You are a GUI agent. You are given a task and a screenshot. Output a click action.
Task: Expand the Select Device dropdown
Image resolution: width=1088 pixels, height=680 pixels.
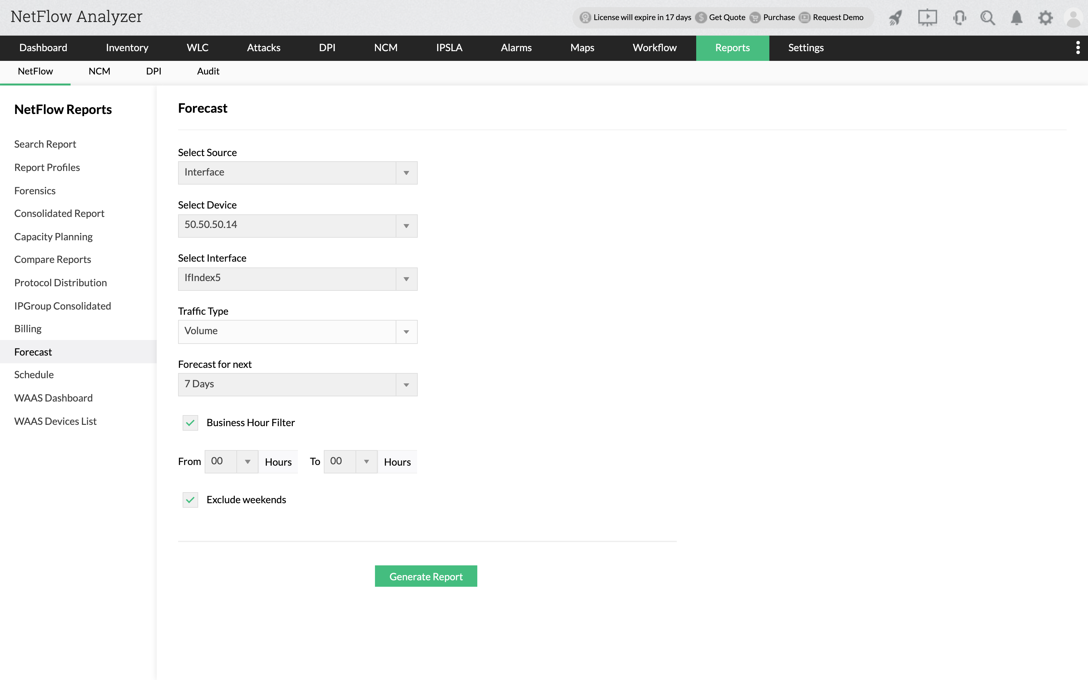(x=406, y=225)
